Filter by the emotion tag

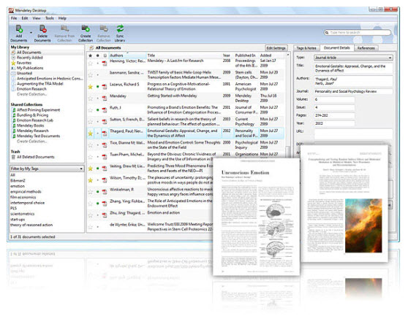[18, 186]
